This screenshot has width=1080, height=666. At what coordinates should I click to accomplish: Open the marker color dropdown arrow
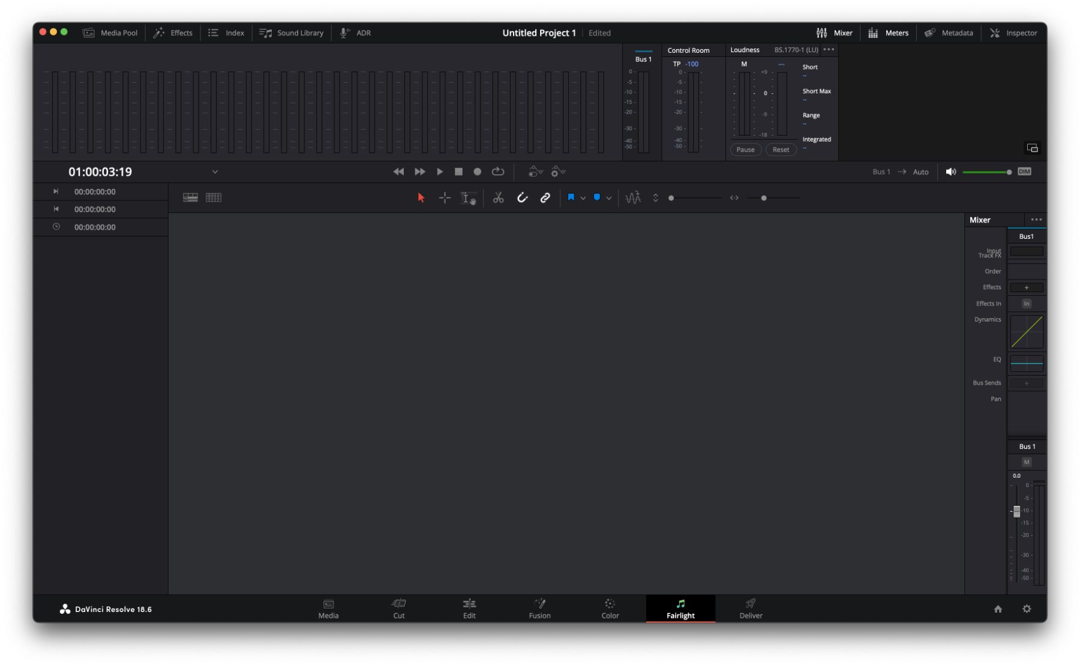pyautogui.click(x=609, y=198)
